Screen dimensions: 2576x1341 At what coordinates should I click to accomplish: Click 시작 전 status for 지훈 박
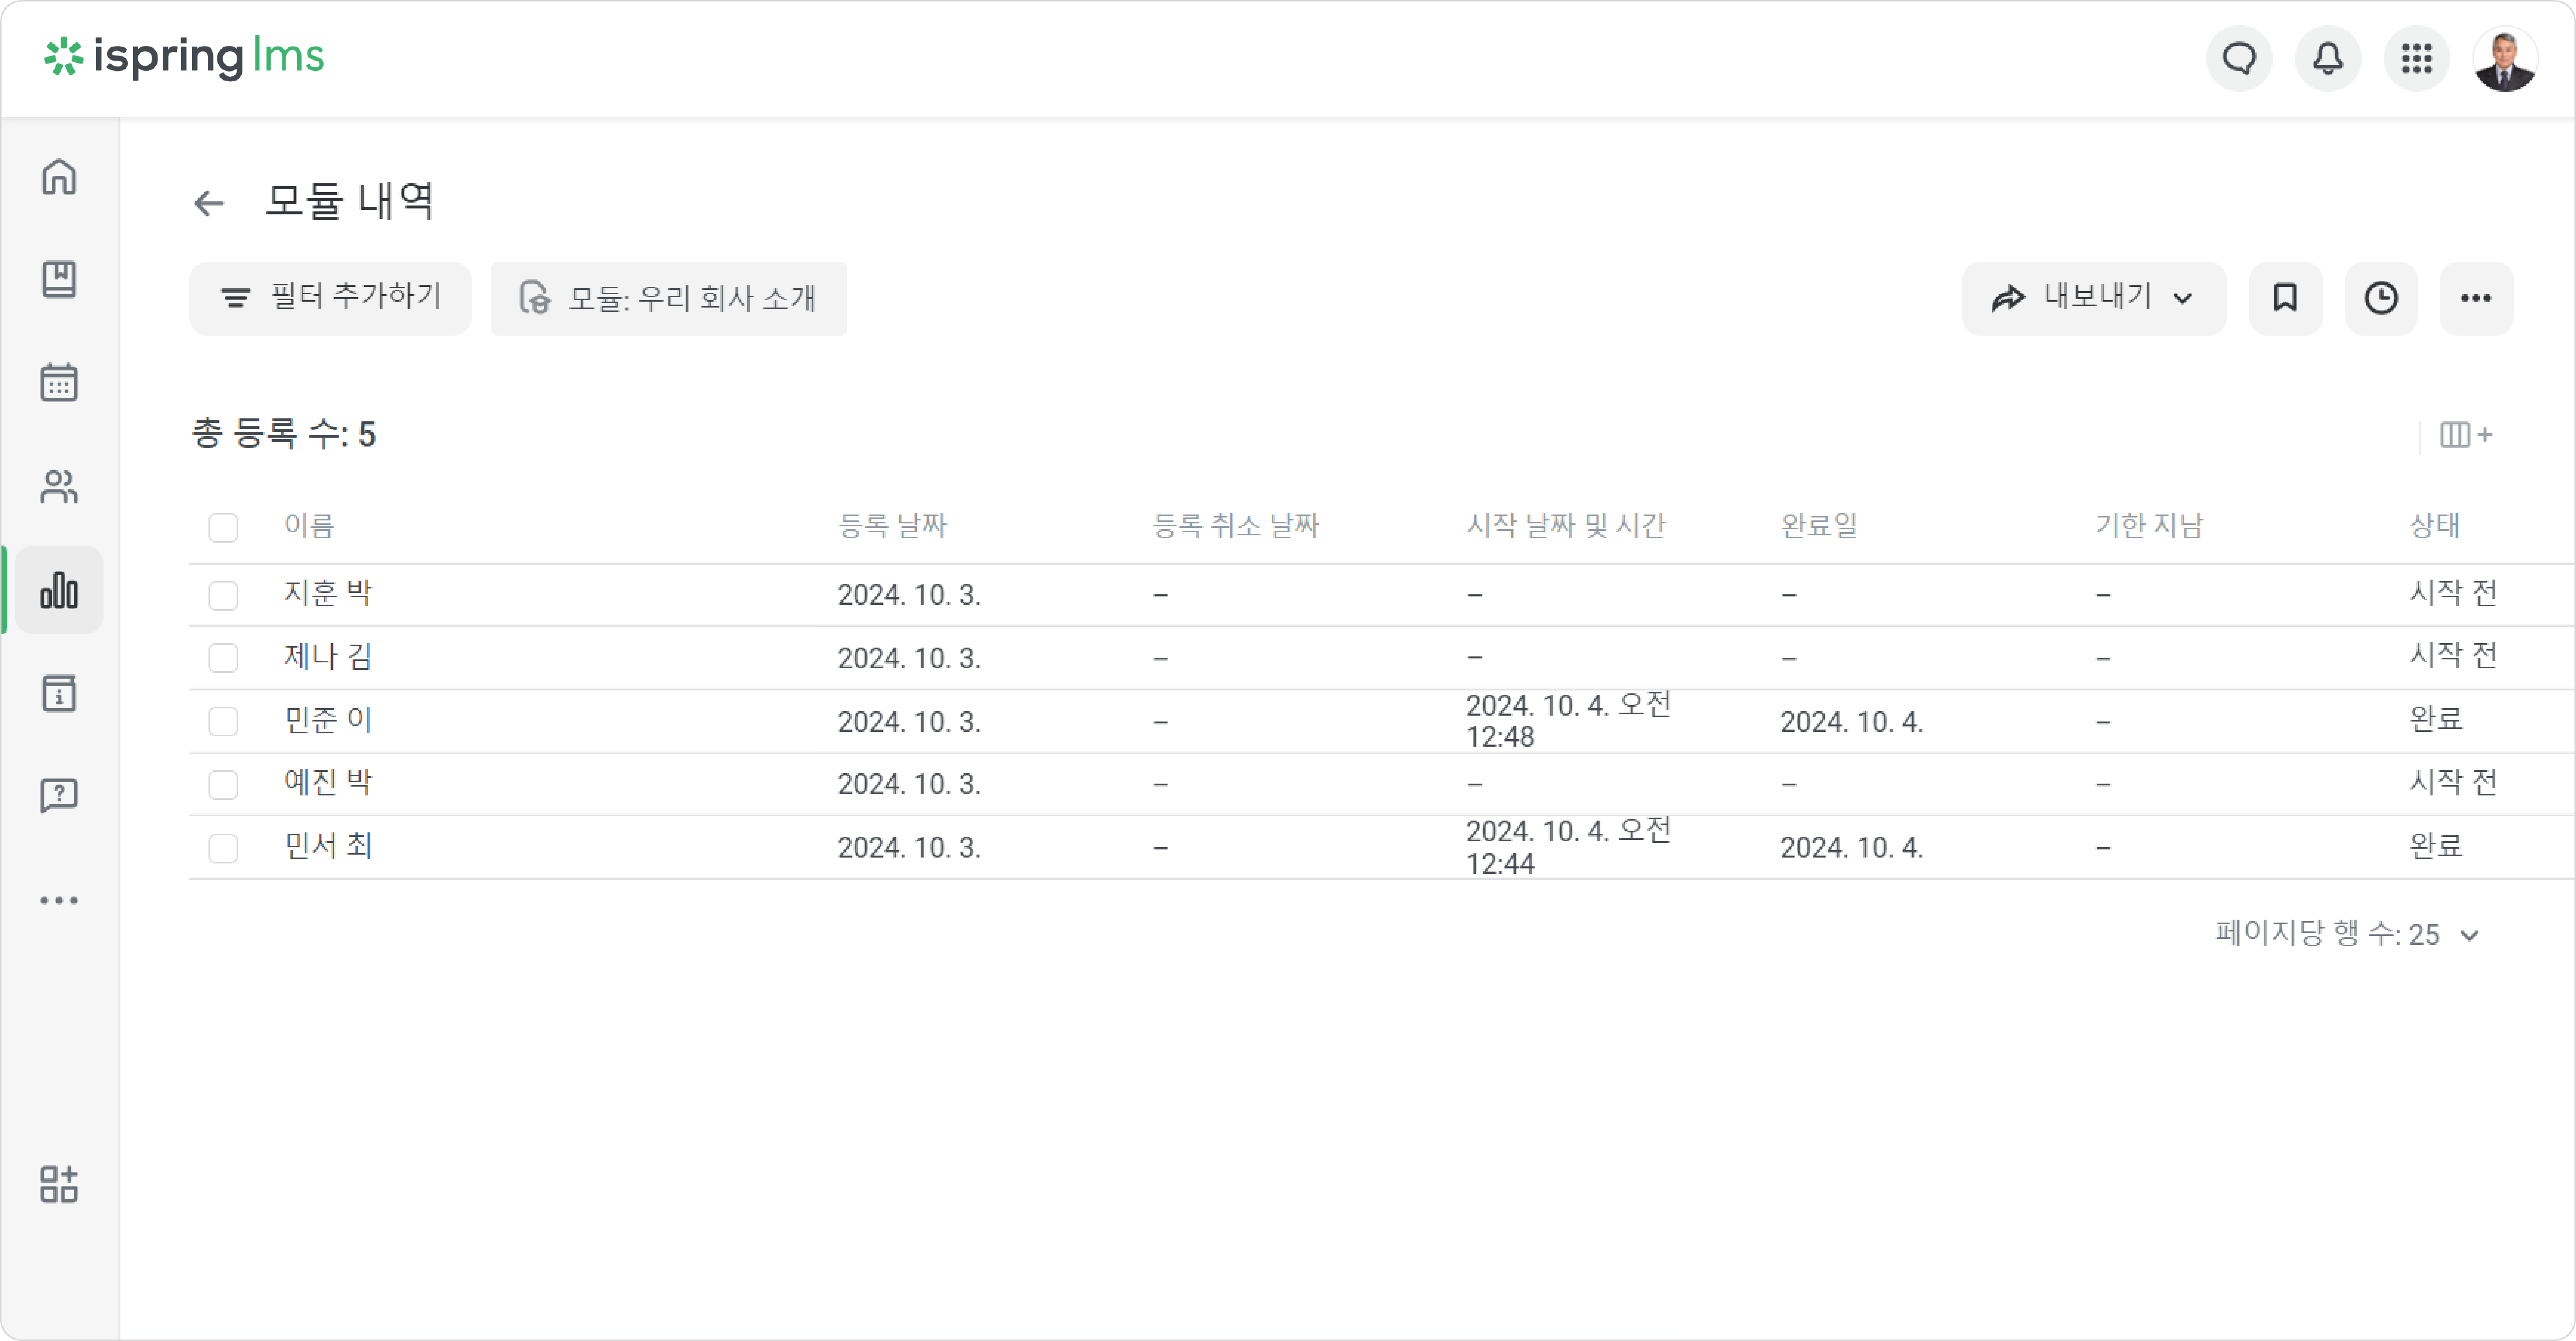pyautogui.click(x=2453, y=593)
